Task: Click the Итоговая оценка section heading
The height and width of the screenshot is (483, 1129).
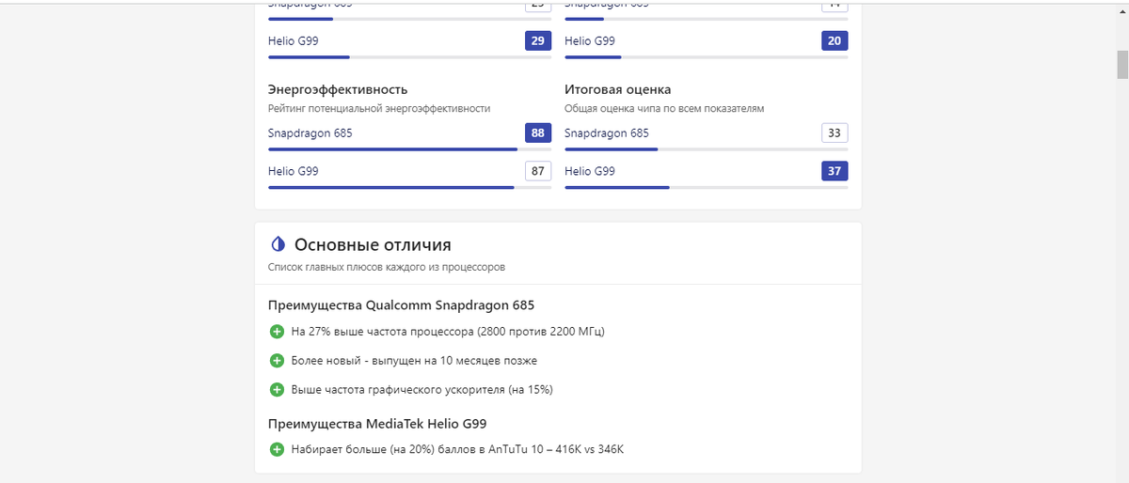Action: click(617, 89)
